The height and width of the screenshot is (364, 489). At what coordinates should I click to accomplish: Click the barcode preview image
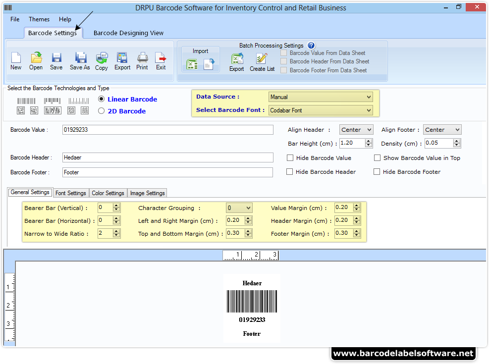pos(252,302)
